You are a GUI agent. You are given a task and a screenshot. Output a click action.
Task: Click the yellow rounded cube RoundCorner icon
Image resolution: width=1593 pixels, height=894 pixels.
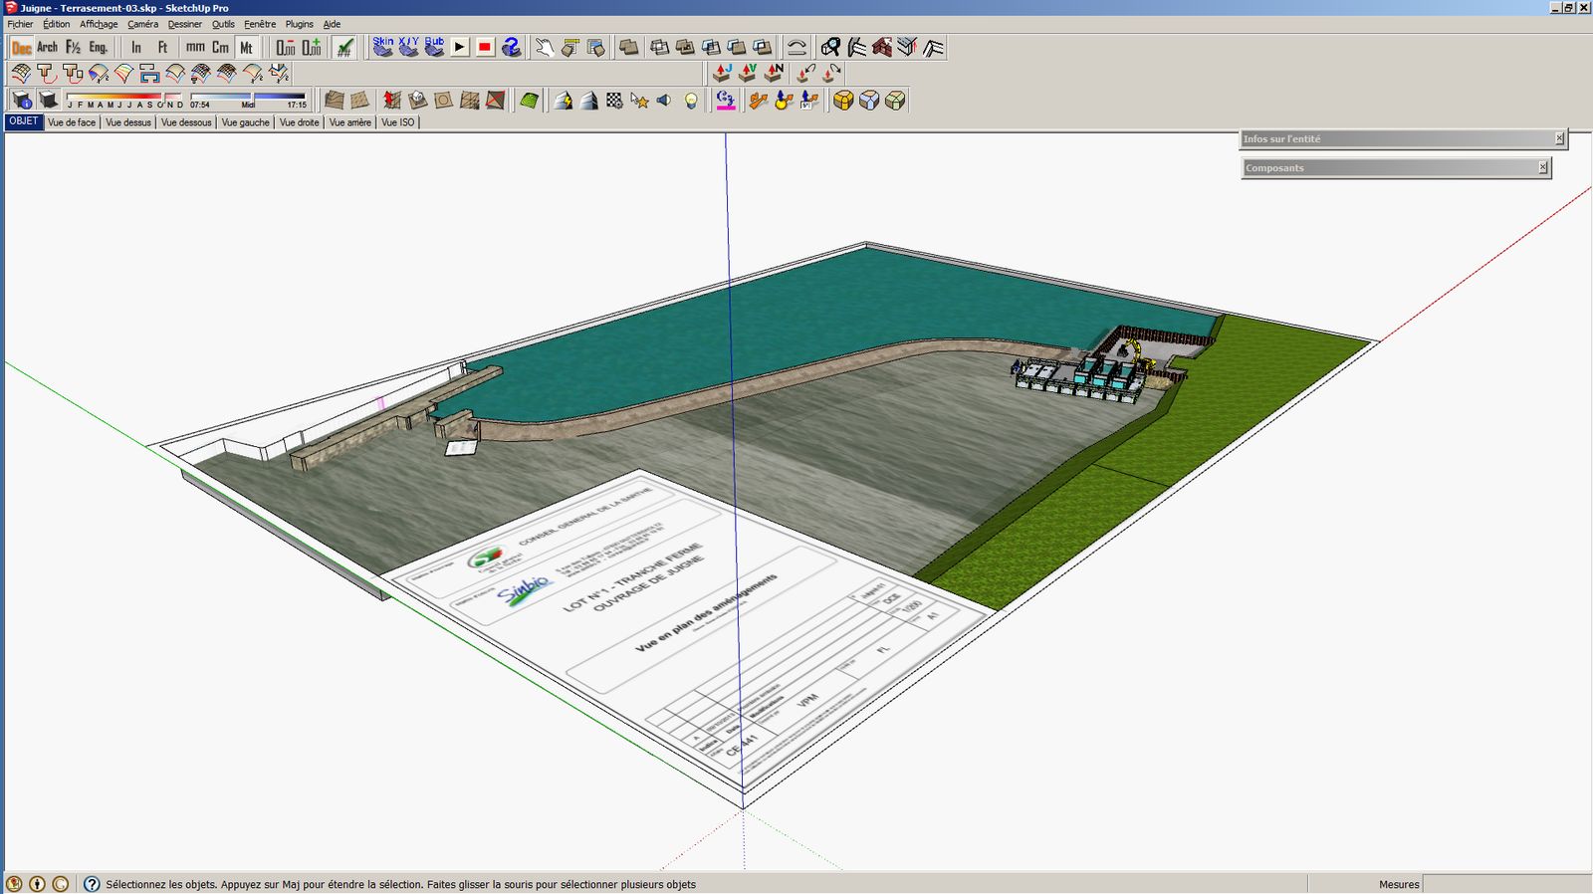[x=843, y=100]
